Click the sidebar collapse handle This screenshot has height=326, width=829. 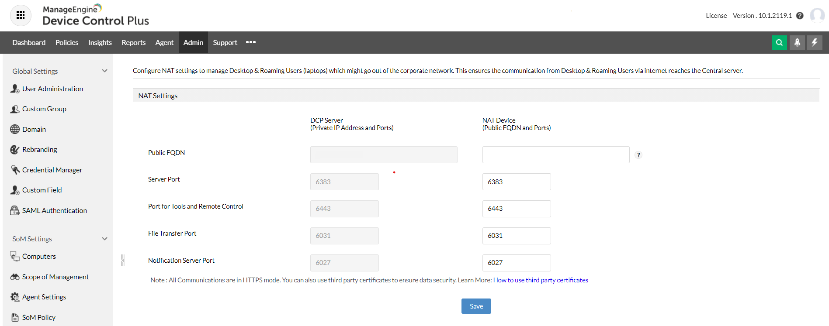(x=123, y=260)
